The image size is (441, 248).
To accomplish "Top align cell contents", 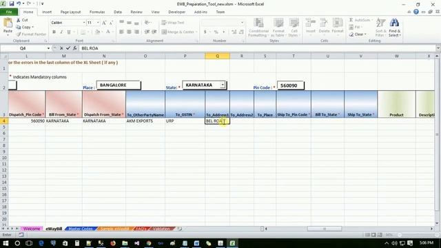I will (x=121, y=23).
